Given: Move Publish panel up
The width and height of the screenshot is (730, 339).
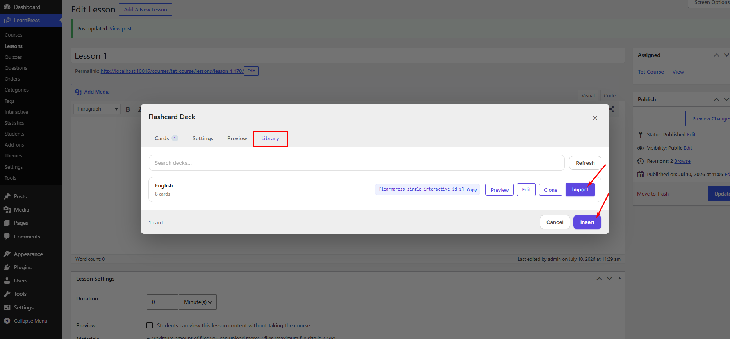Looking at the screenshot, I should tap(716, 99).
